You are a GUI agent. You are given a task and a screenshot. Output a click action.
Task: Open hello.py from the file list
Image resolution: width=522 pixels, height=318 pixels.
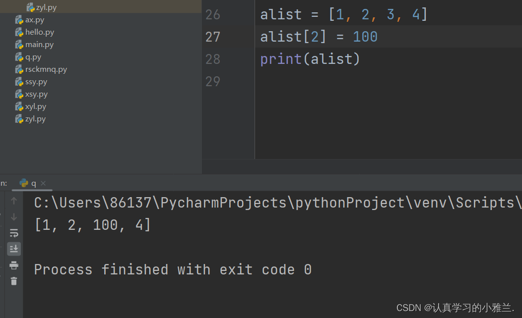tap(40, 32)
